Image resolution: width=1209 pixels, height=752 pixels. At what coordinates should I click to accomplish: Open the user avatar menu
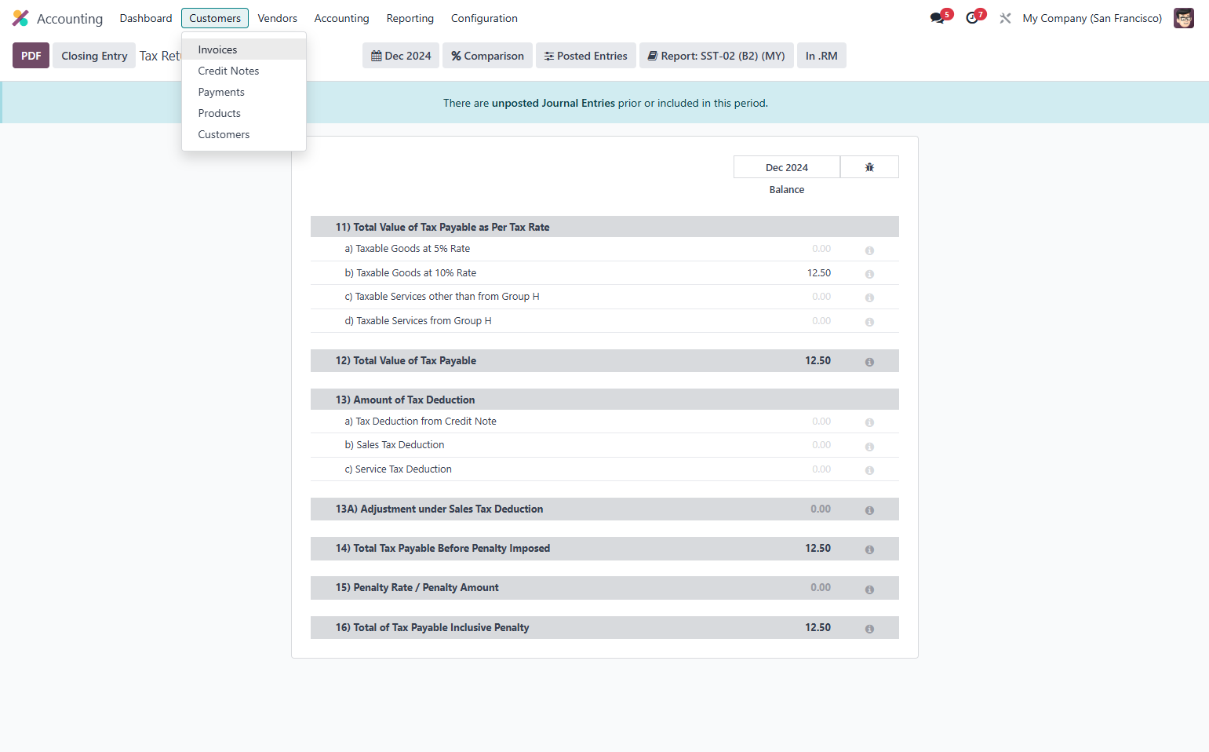pos(1183,18)
